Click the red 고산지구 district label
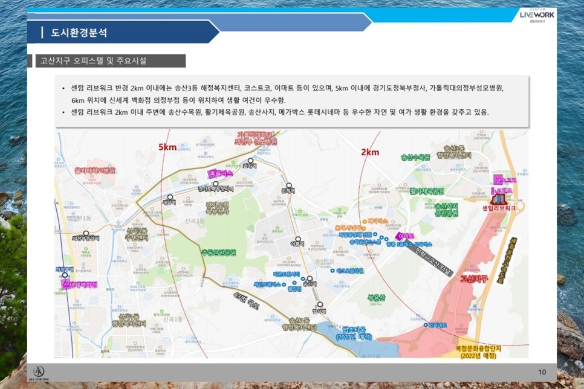The image size is (584, 389). tap(474, 279)
